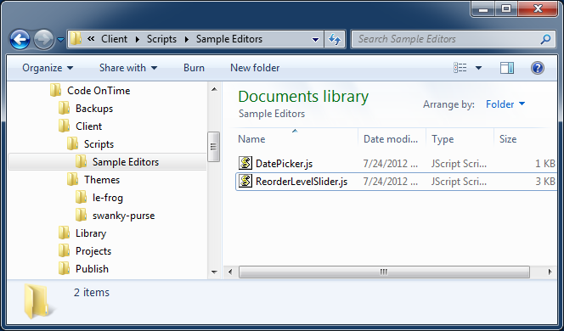Click navigation pane scroll up arrow
The height and width of the screenshot is (331, 564).
(x=214, y=89)
